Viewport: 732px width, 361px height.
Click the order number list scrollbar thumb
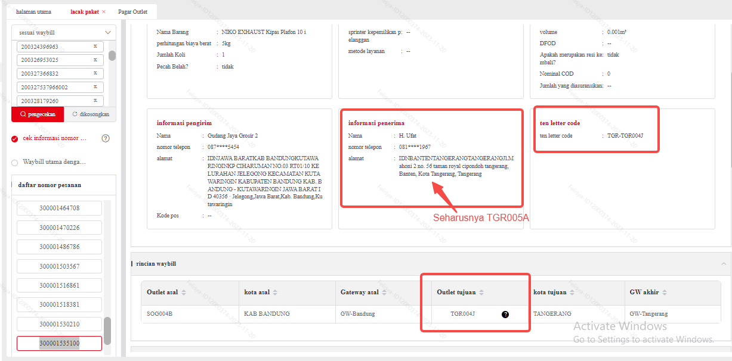107,331
